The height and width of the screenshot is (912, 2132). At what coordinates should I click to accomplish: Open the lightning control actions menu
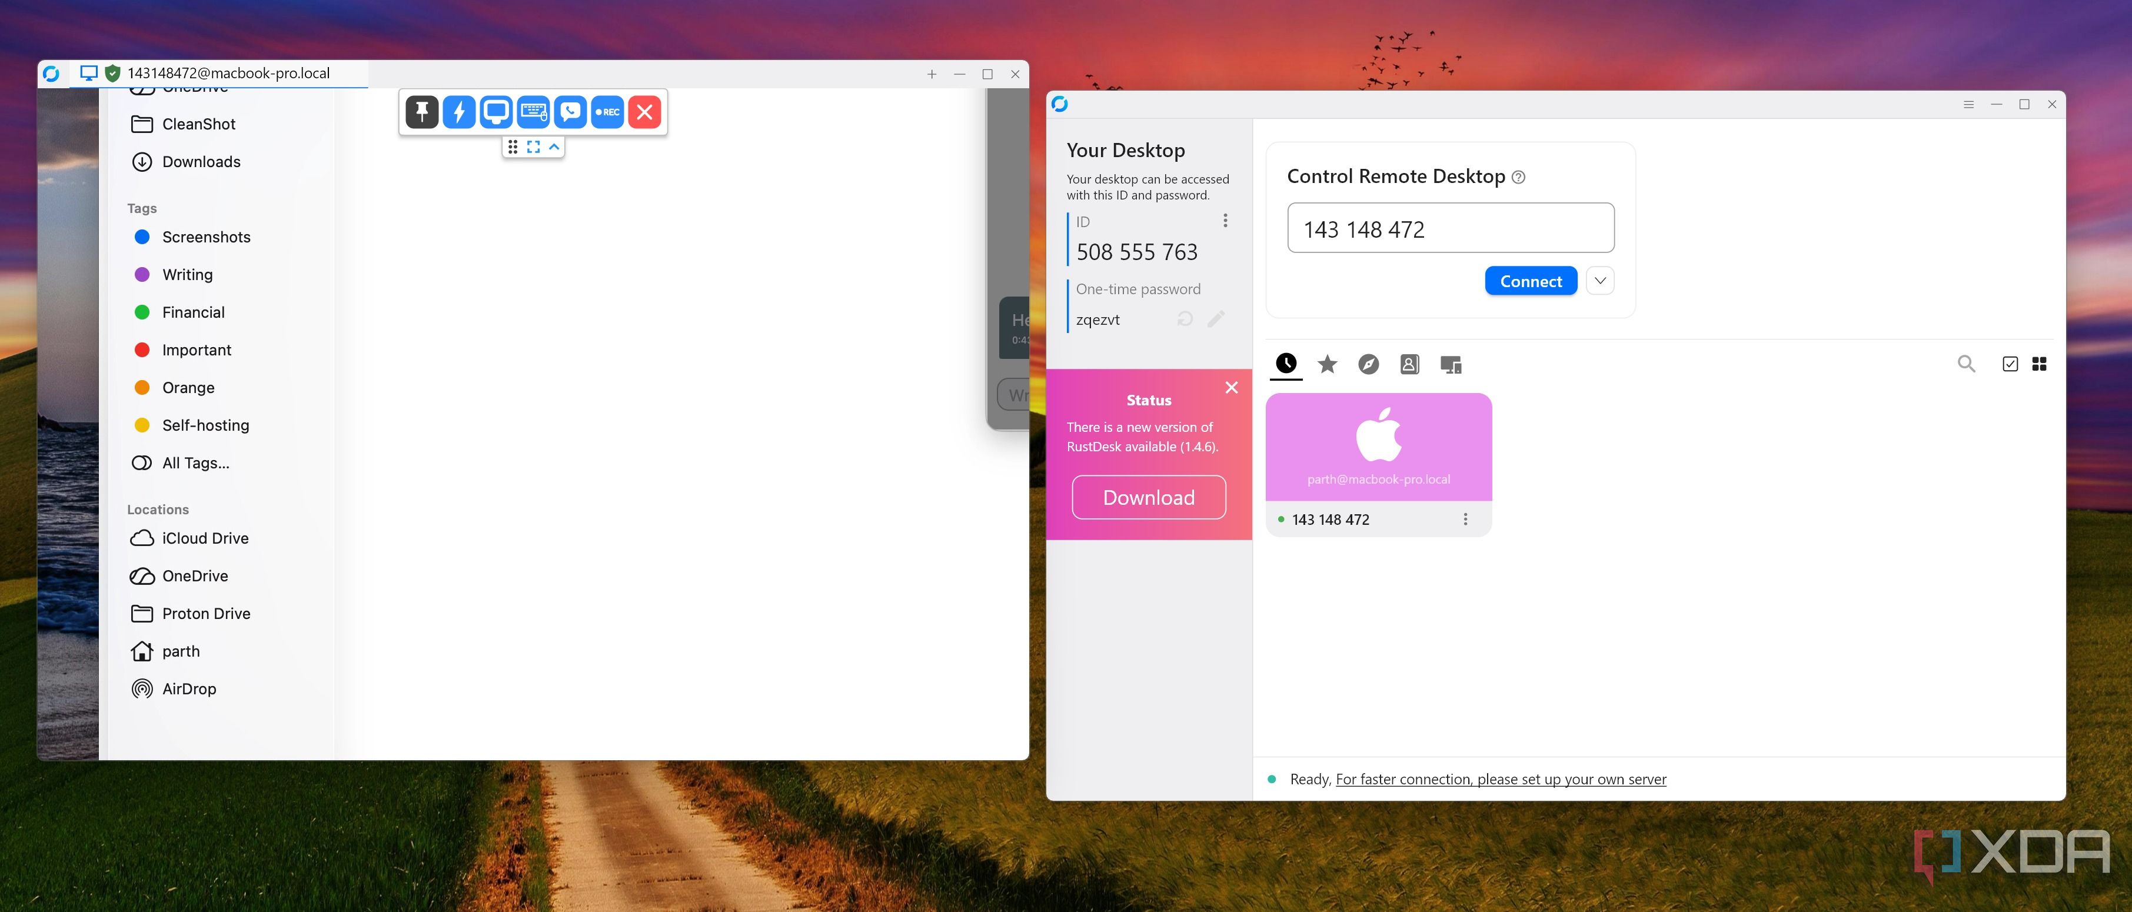pos(460,112)
